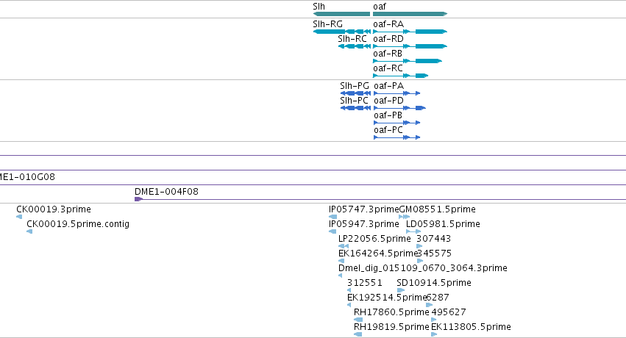Click the oaf-RC transcript glyph
The height and width of the screenshot is (338, 626).
click(x=400, y=76)
